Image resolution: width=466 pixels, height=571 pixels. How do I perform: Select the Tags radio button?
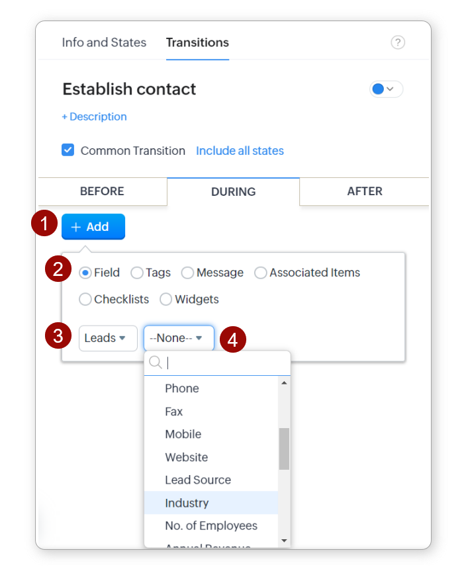pyautogui.click(x=137, y=273)
